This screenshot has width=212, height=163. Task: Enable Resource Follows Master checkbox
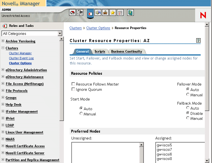pyautogui.click(x=73, y=84)
